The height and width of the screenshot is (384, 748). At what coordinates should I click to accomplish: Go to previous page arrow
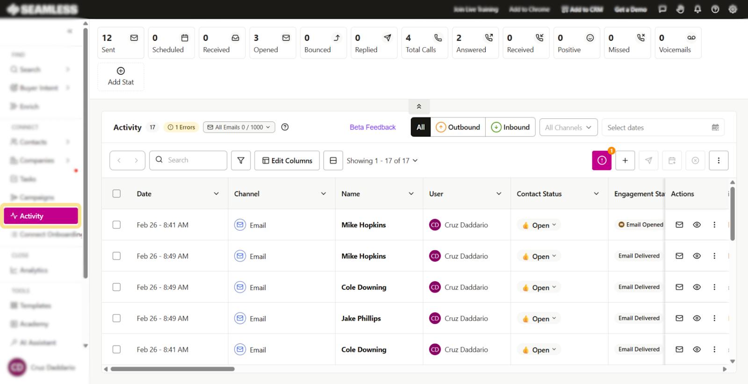119,160
